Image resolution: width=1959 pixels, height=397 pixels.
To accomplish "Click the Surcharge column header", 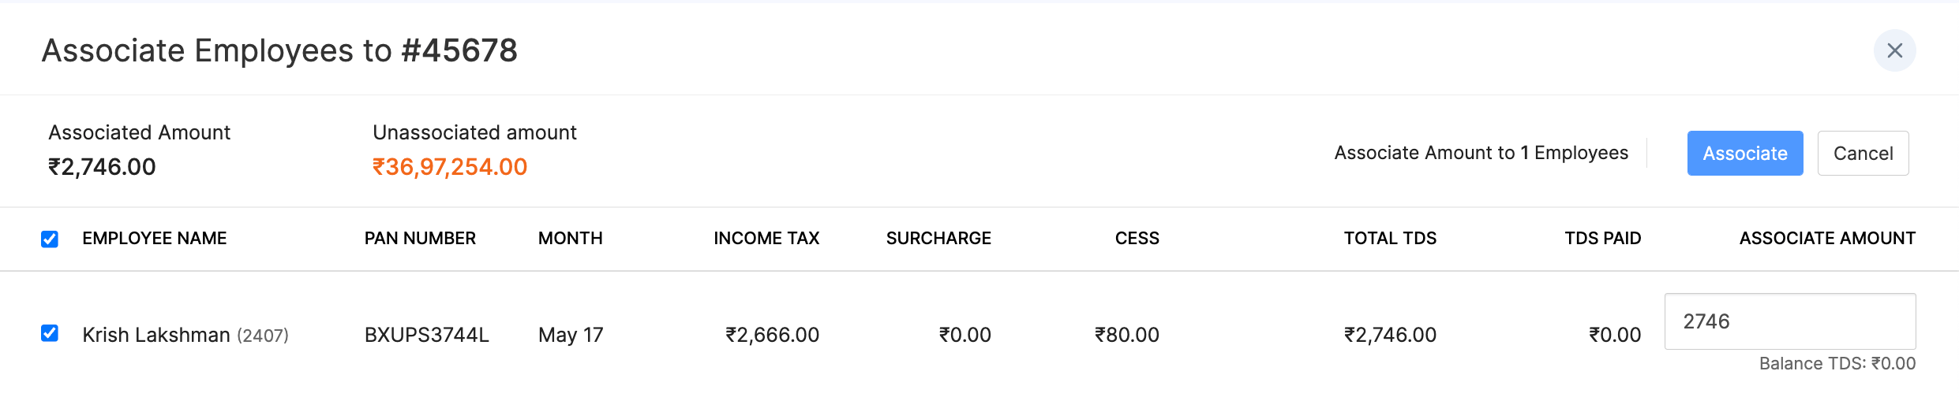I will click(938, 239).
